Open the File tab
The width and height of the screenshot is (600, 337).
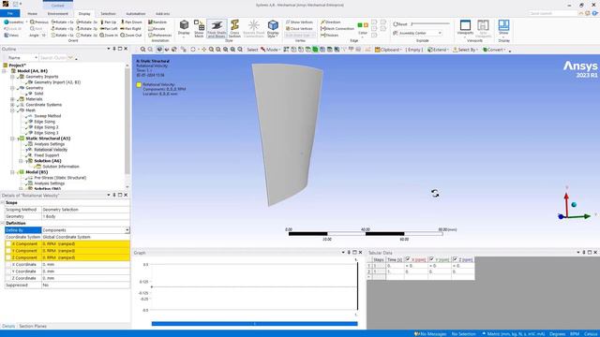click(x=10, y=14)
